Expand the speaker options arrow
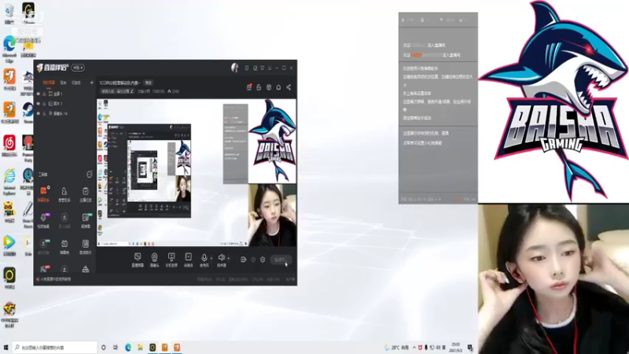629x354 pixels. coord(229,259)
